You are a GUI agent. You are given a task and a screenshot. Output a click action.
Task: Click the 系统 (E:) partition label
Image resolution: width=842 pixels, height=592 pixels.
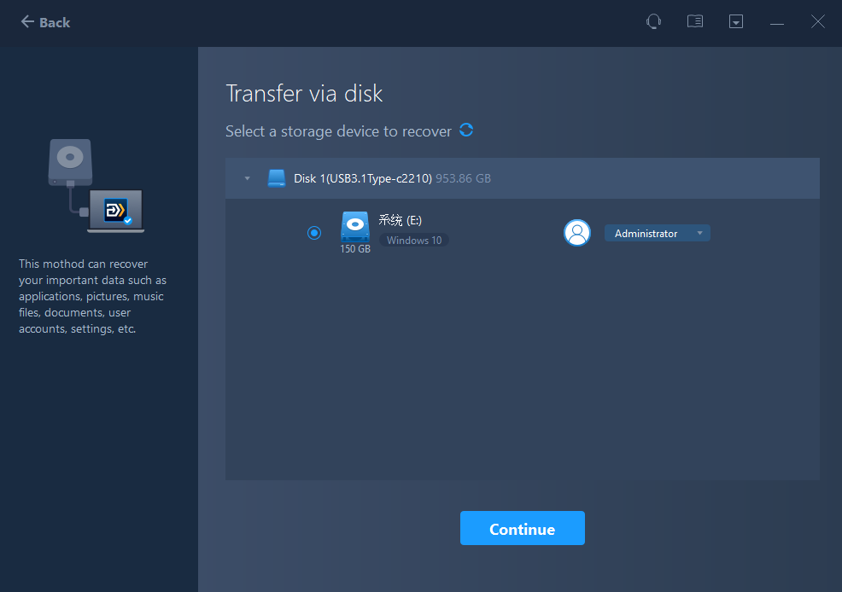click(x=400, y=220)
